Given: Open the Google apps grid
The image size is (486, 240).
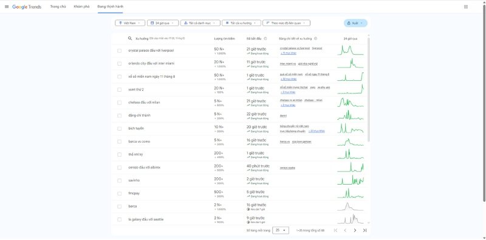Looking at the screenshot, I should click(465, 7).
